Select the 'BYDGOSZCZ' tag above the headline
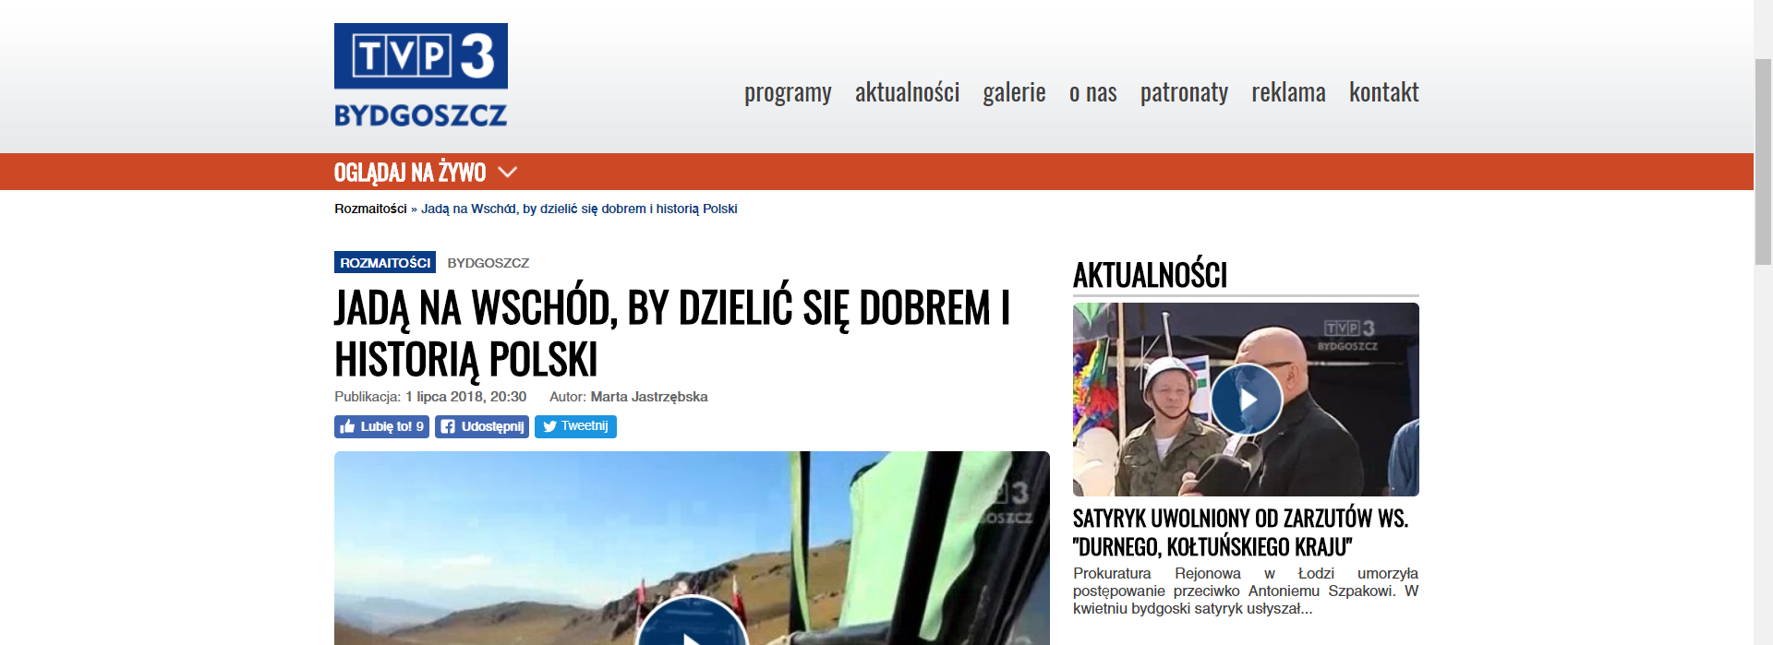Viewport: 1773px width, 645px height. tap(488, 263)
